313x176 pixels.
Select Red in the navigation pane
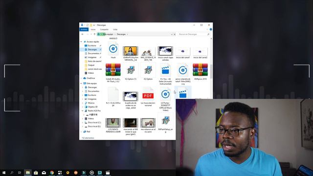(88, 132)
